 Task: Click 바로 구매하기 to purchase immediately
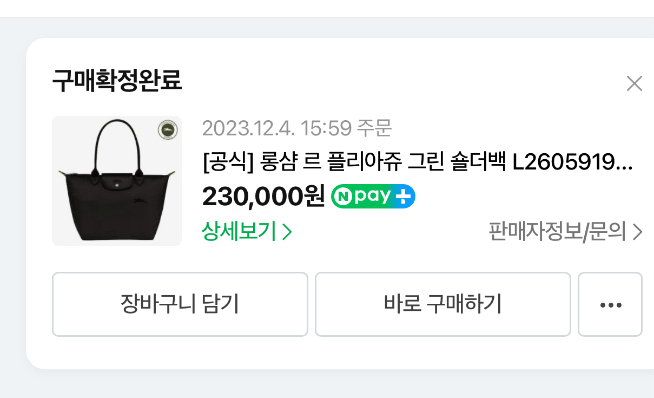442,304
